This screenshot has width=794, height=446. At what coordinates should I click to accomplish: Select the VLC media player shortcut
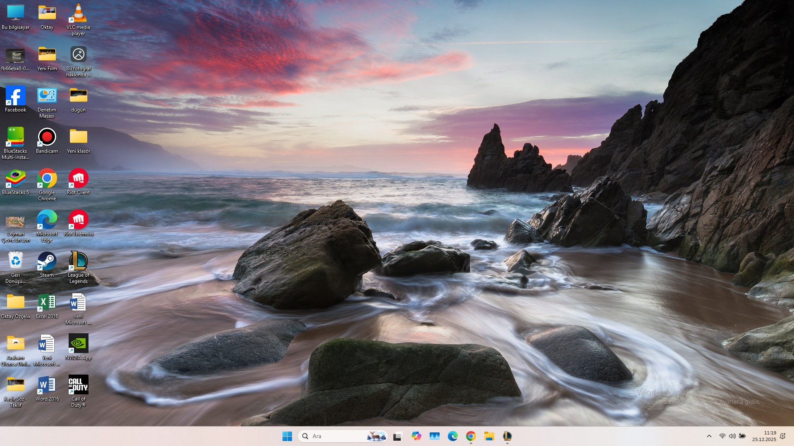pyautogui.click(x=78, y=20)
